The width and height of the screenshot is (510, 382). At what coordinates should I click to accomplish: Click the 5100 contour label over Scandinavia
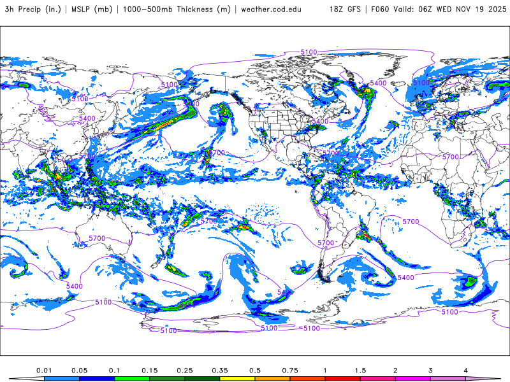421,83
